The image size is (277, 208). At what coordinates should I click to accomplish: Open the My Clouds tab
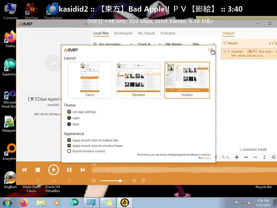point(147,33)
